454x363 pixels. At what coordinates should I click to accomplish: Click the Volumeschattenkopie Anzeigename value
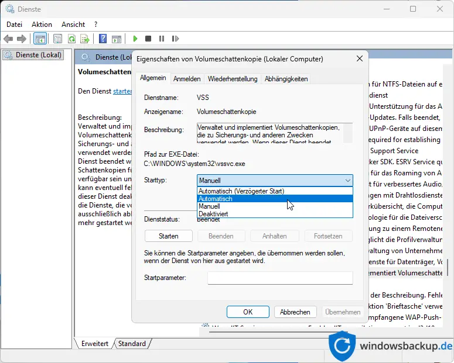tap(227, 112)
